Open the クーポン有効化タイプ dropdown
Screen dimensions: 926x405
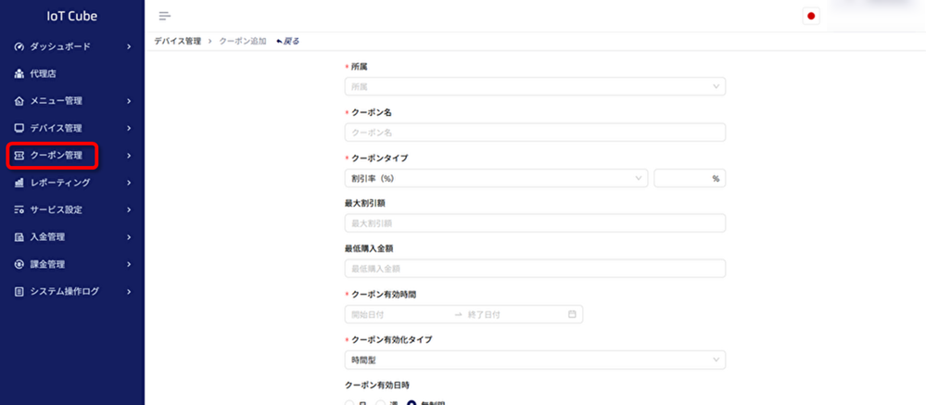(x=534, y=360)
